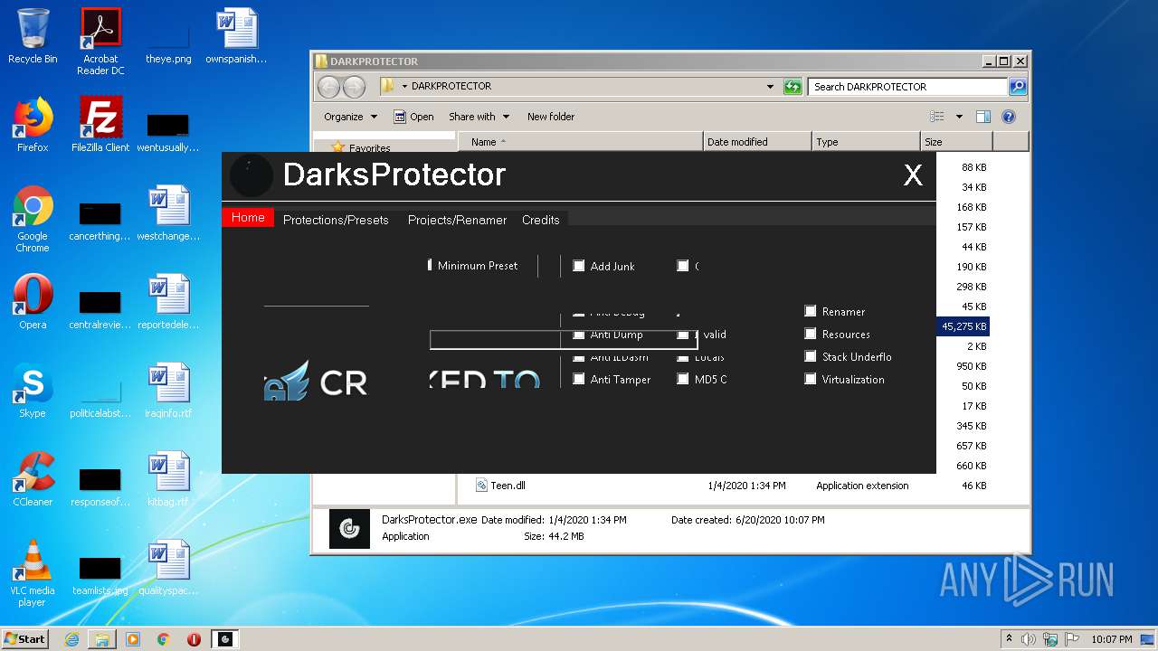This screenshot has width=1158, height=651.
Task: Select Firefox desktop icon
Action: click(33, 125)
